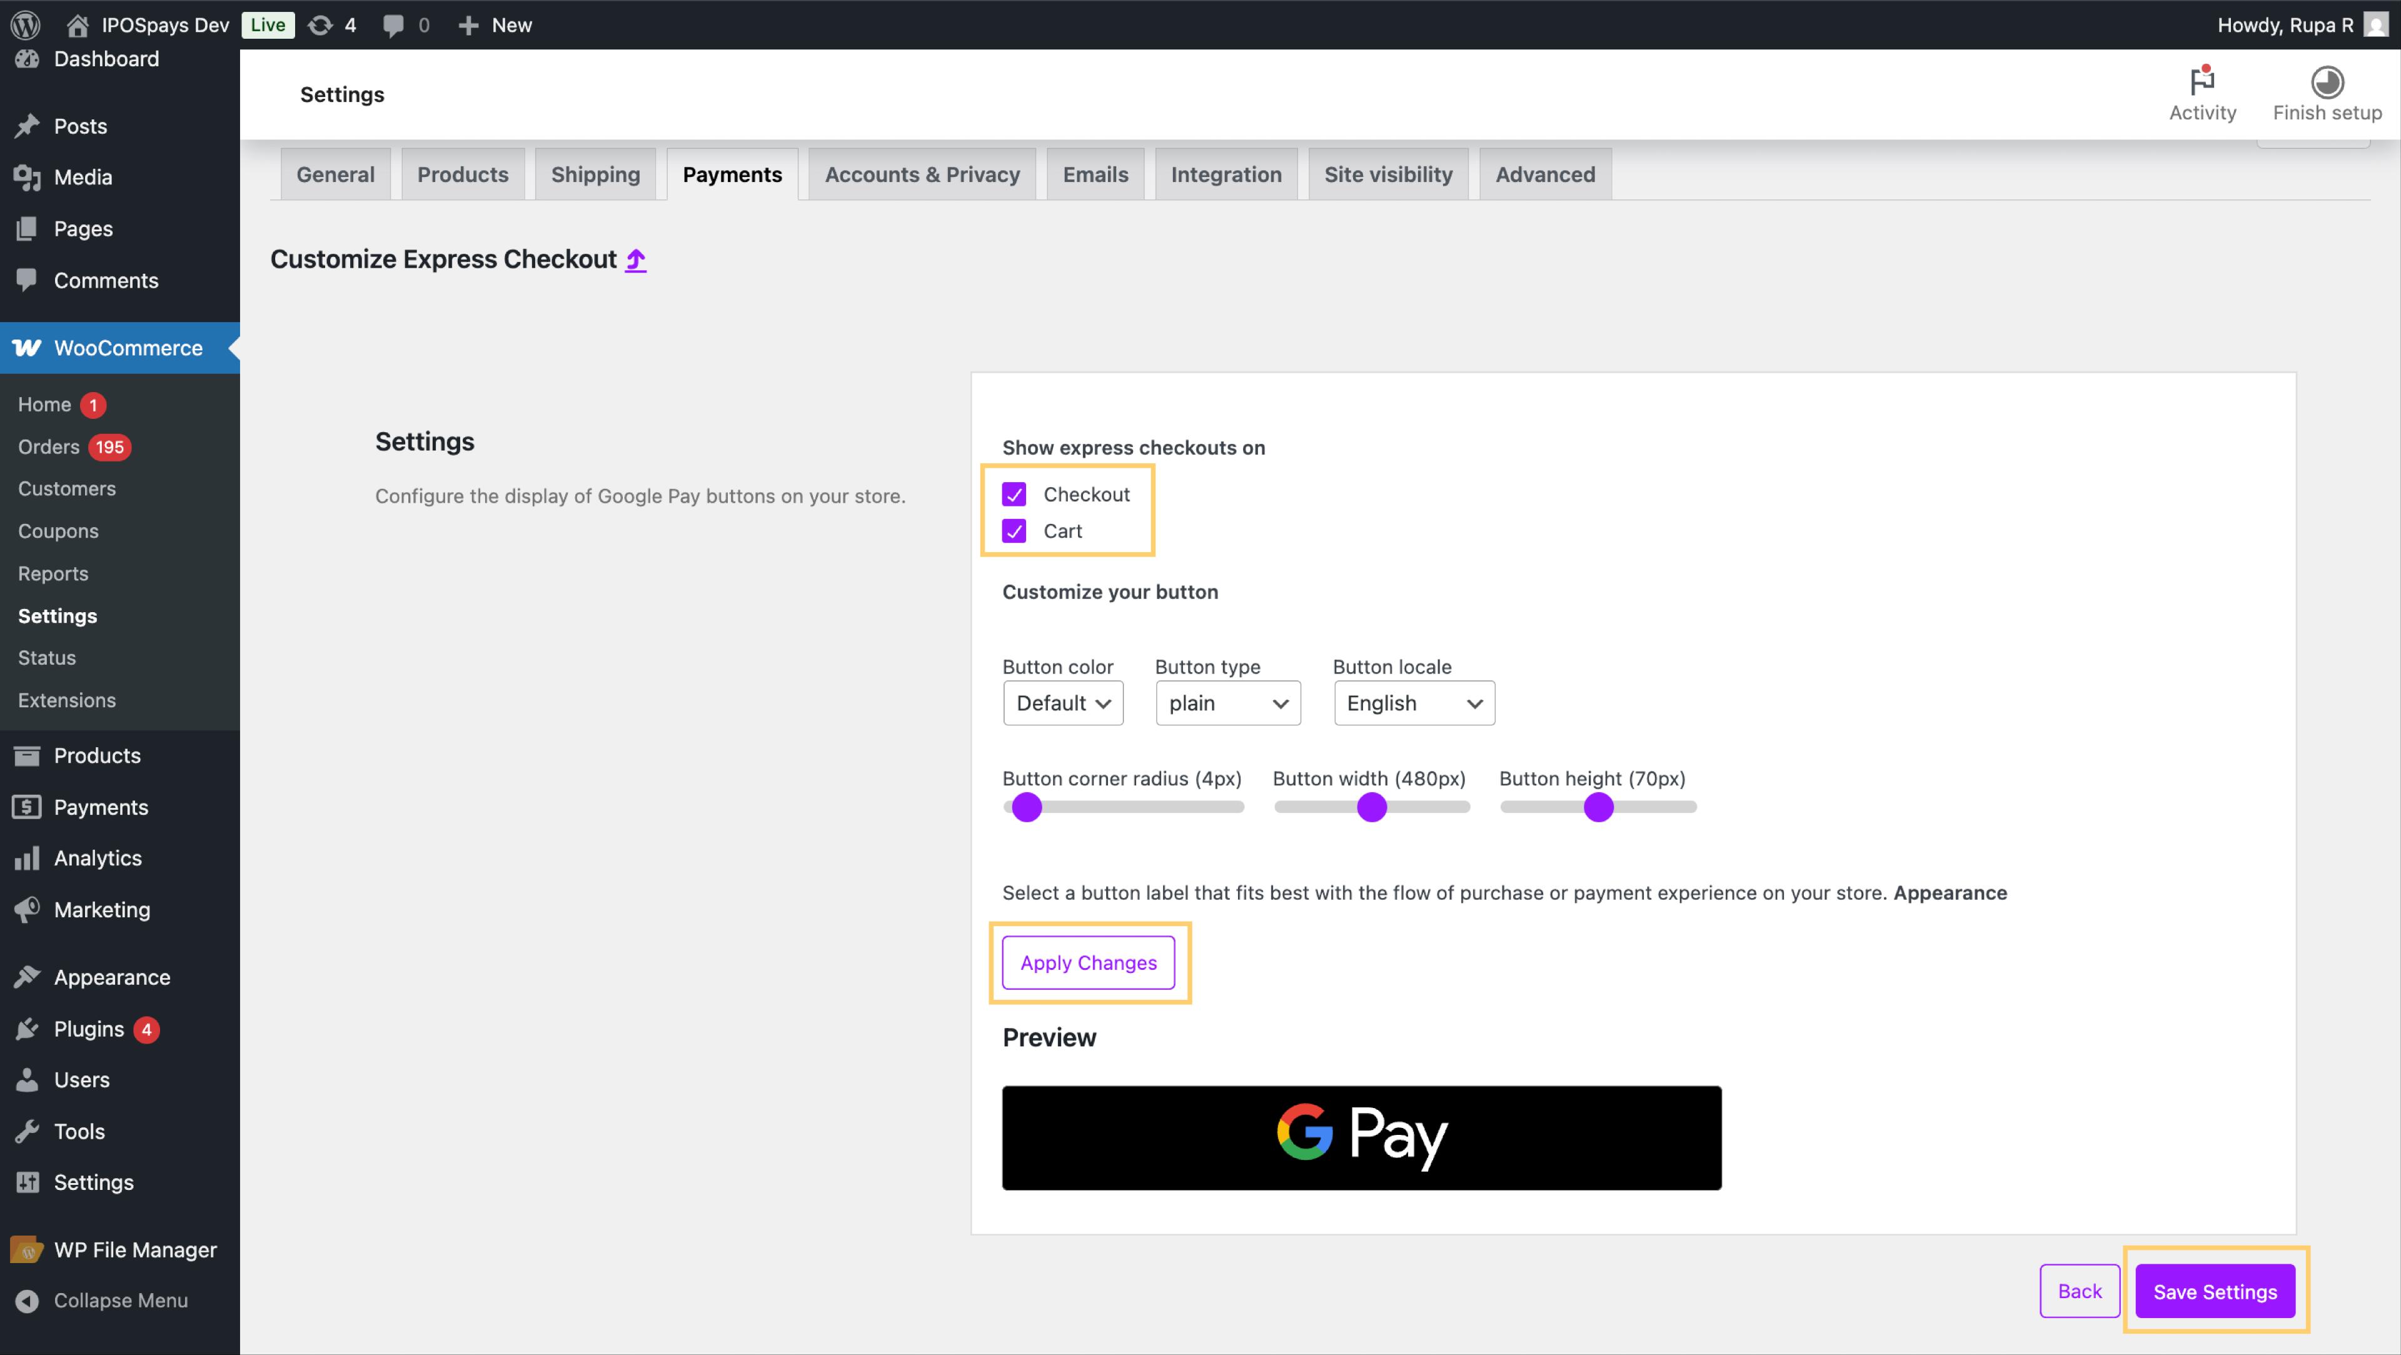Screen dimensions: 2401x1355
Task: Uncheck the Checkout checkbox
Action: (x=1013, y=494)
